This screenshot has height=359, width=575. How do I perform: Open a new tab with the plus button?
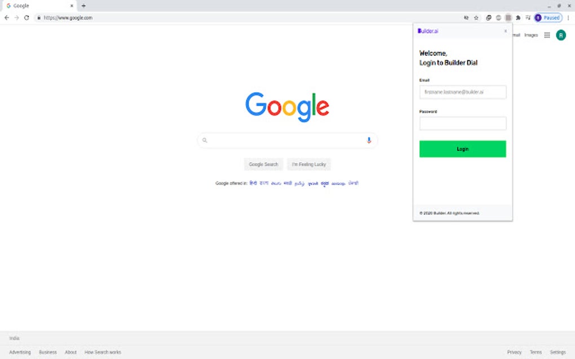pos(83,5)
